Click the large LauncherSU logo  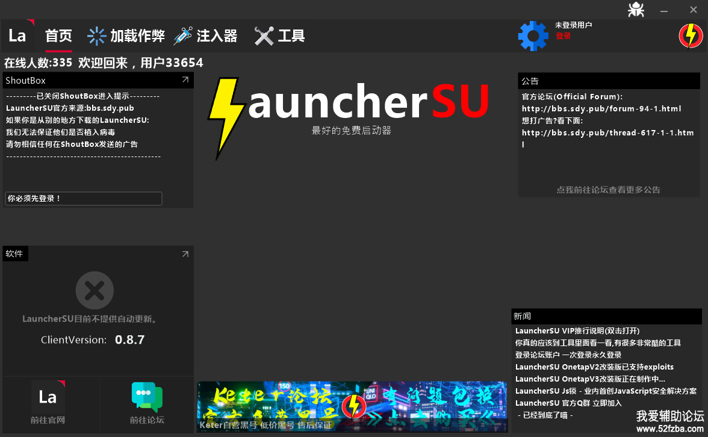click(x=349, y=118)
